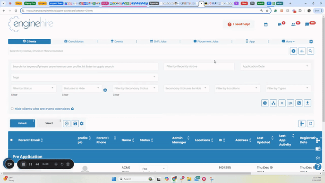The width and height of the screenshot is (325, 183).
Task: Open the chat messages icon with badge
Action: [x=307, y=25]
